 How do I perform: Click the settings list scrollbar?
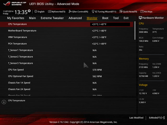[135, 31]
